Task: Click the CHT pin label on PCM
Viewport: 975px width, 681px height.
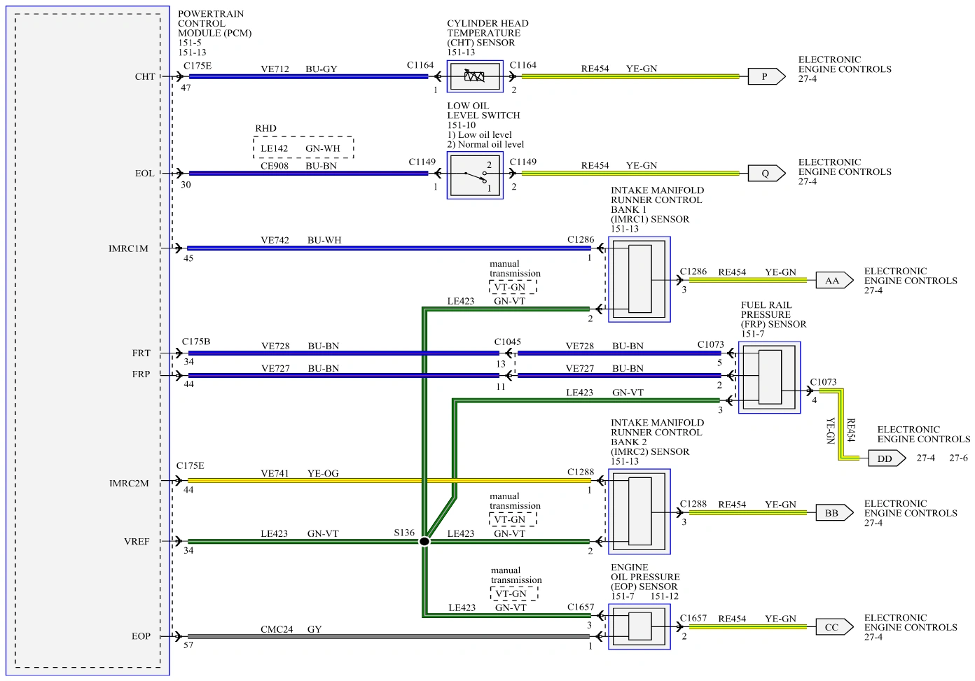Action: [145, 77]
